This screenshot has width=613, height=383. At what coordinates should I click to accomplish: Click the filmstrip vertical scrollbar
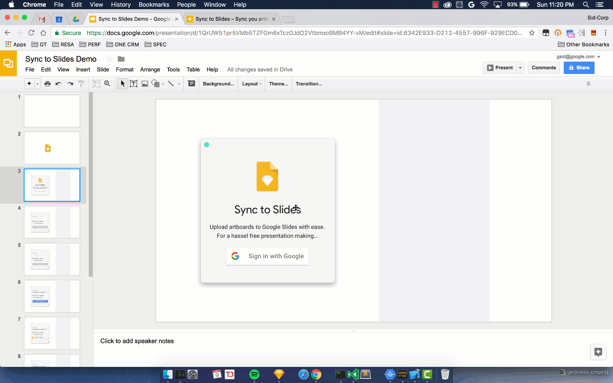[x=91, y=184]
